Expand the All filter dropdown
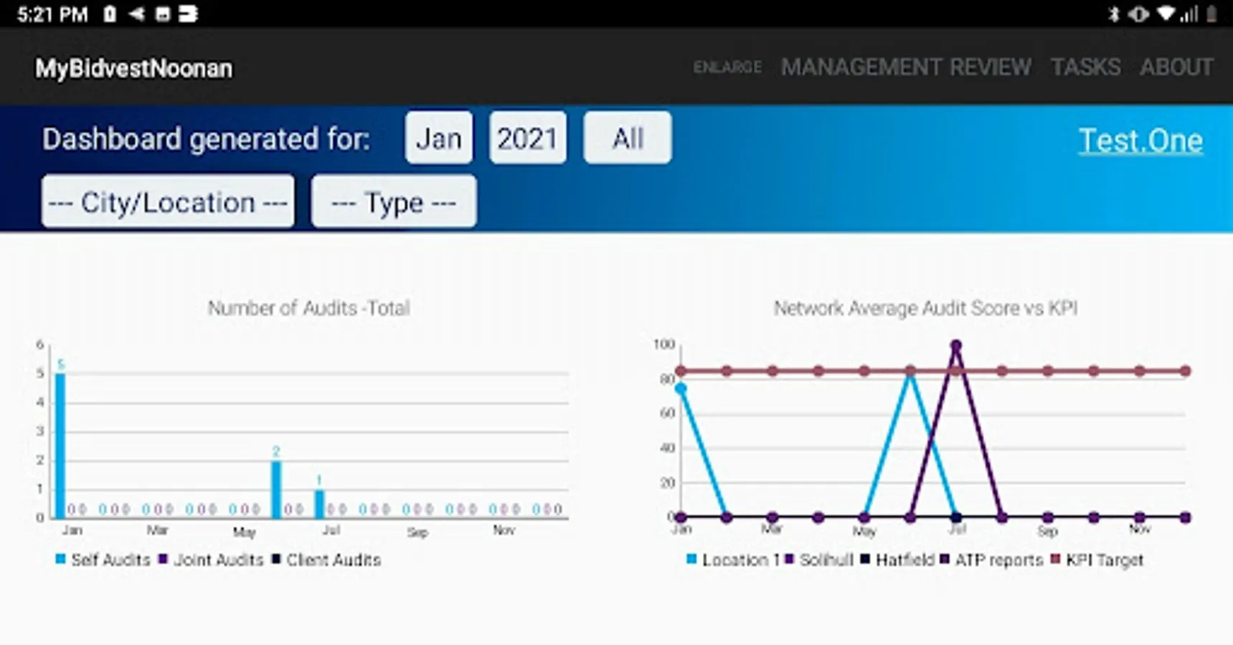 (x=628, y=138)
